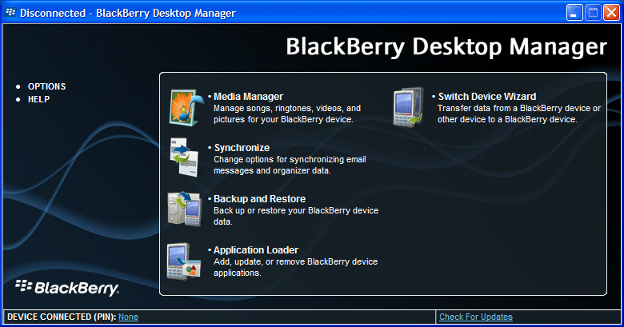Click the BlackBerry logo at bottom left

66,288
